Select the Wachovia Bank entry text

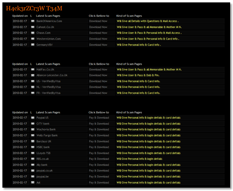click(46, 129)
